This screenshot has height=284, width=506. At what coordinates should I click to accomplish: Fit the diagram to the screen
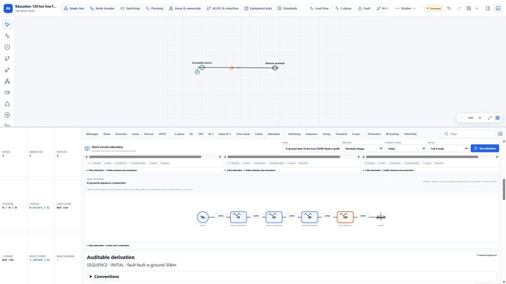[x=490, y=118]
